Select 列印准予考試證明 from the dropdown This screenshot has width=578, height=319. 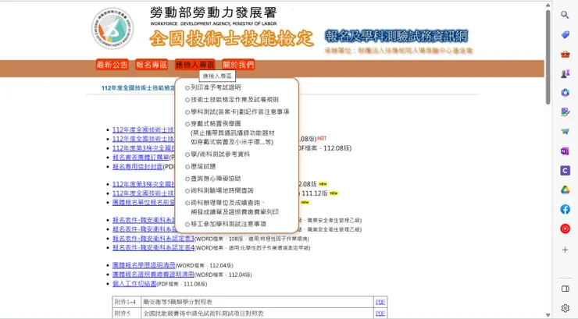(x=216, y=87)
